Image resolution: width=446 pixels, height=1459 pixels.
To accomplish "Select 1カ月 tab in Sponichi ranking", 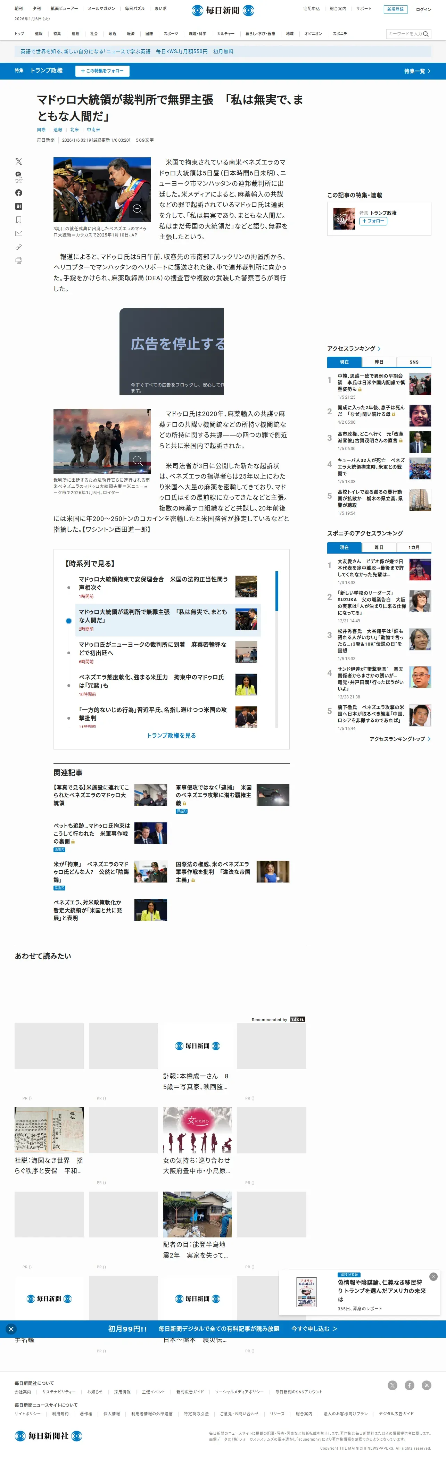I will (414, 547).
